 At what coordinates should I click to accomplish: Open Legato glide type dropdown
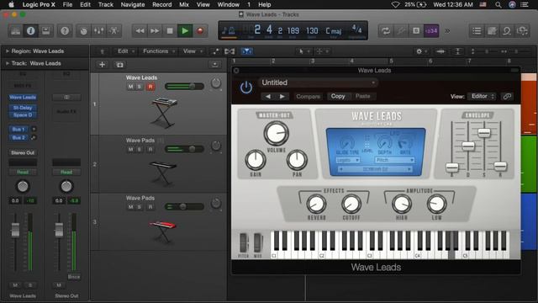point(347,161)
